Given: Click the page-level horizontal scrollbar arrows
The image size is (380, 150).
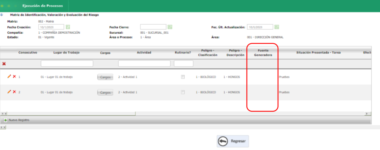Looking at the screenshot, I should (x=3, y=127).
